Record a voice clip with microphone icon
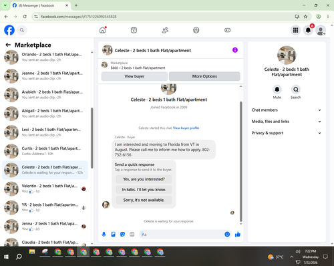The height and width of the screenshot is (266, 334). click(x=104, y=235)
